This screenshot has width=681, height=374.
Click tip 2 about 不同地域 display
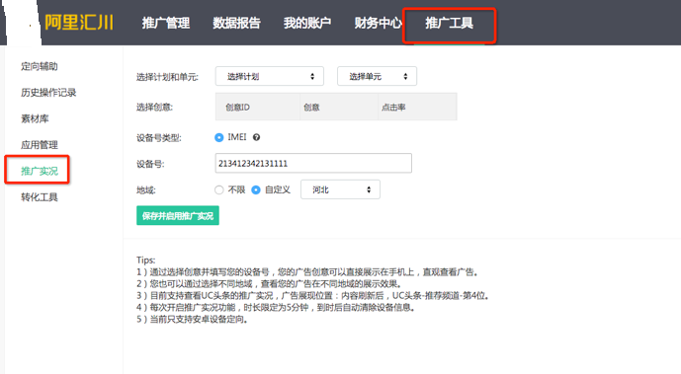pyautogui.click(x=269, y=284)
